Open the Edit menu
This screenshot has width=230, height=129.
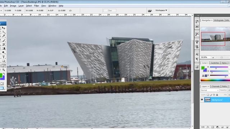6,6
